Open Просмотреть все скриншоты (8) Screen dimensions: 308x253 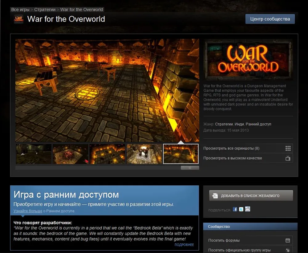pos(248,148)
